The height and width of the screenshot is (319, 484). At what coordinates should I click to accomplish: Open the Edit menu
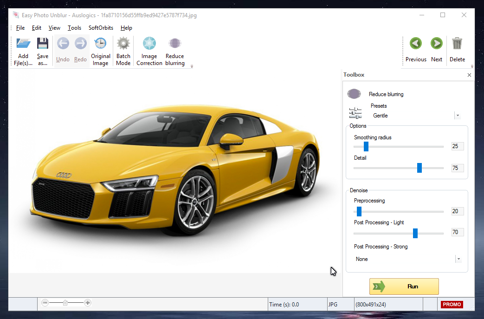click(36, 28)
